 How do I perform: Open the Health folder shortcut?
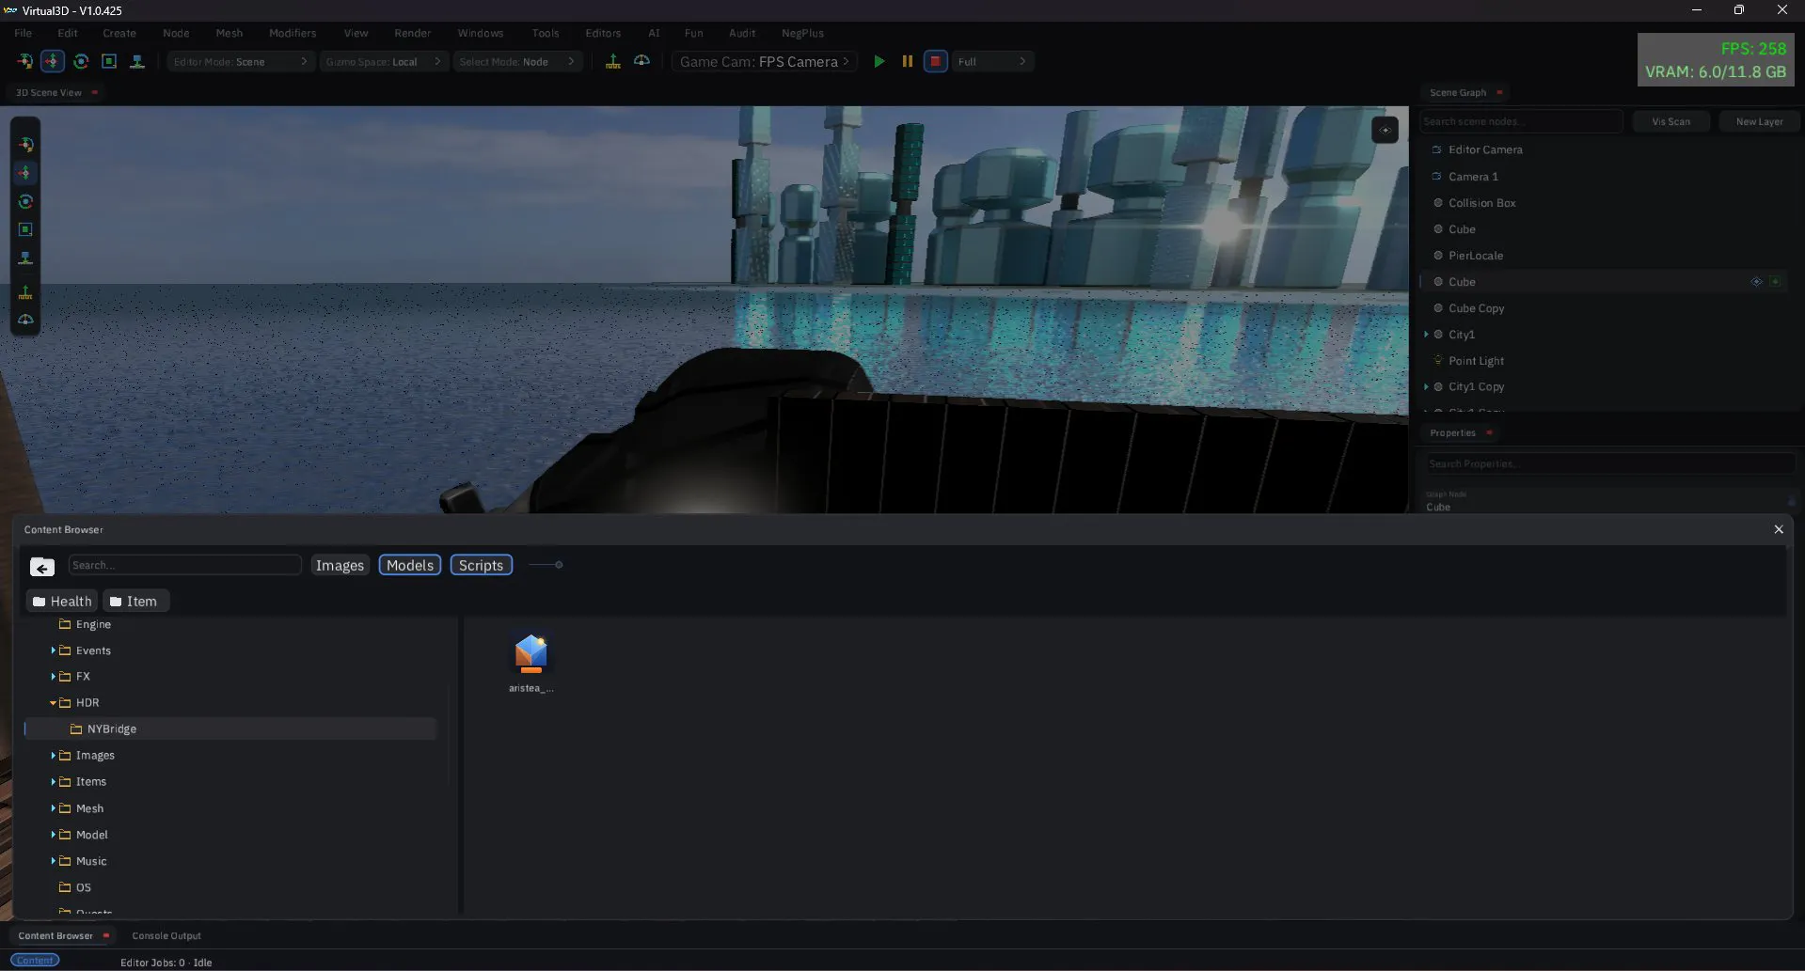point(62,602)
